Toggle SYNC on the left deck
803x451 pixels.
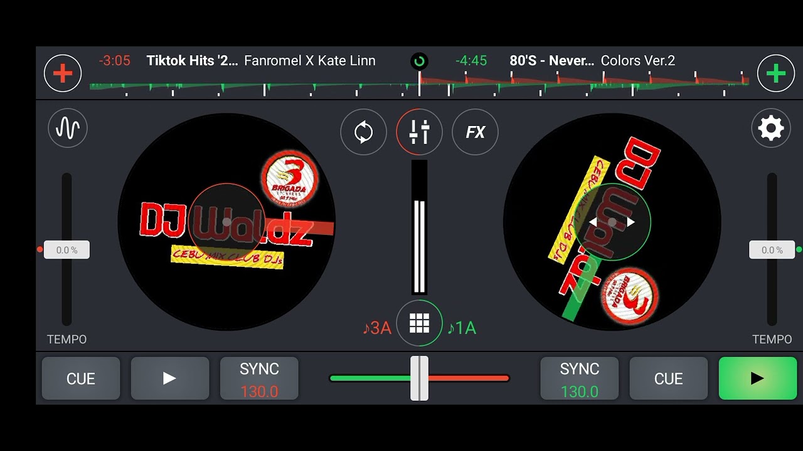259,378
